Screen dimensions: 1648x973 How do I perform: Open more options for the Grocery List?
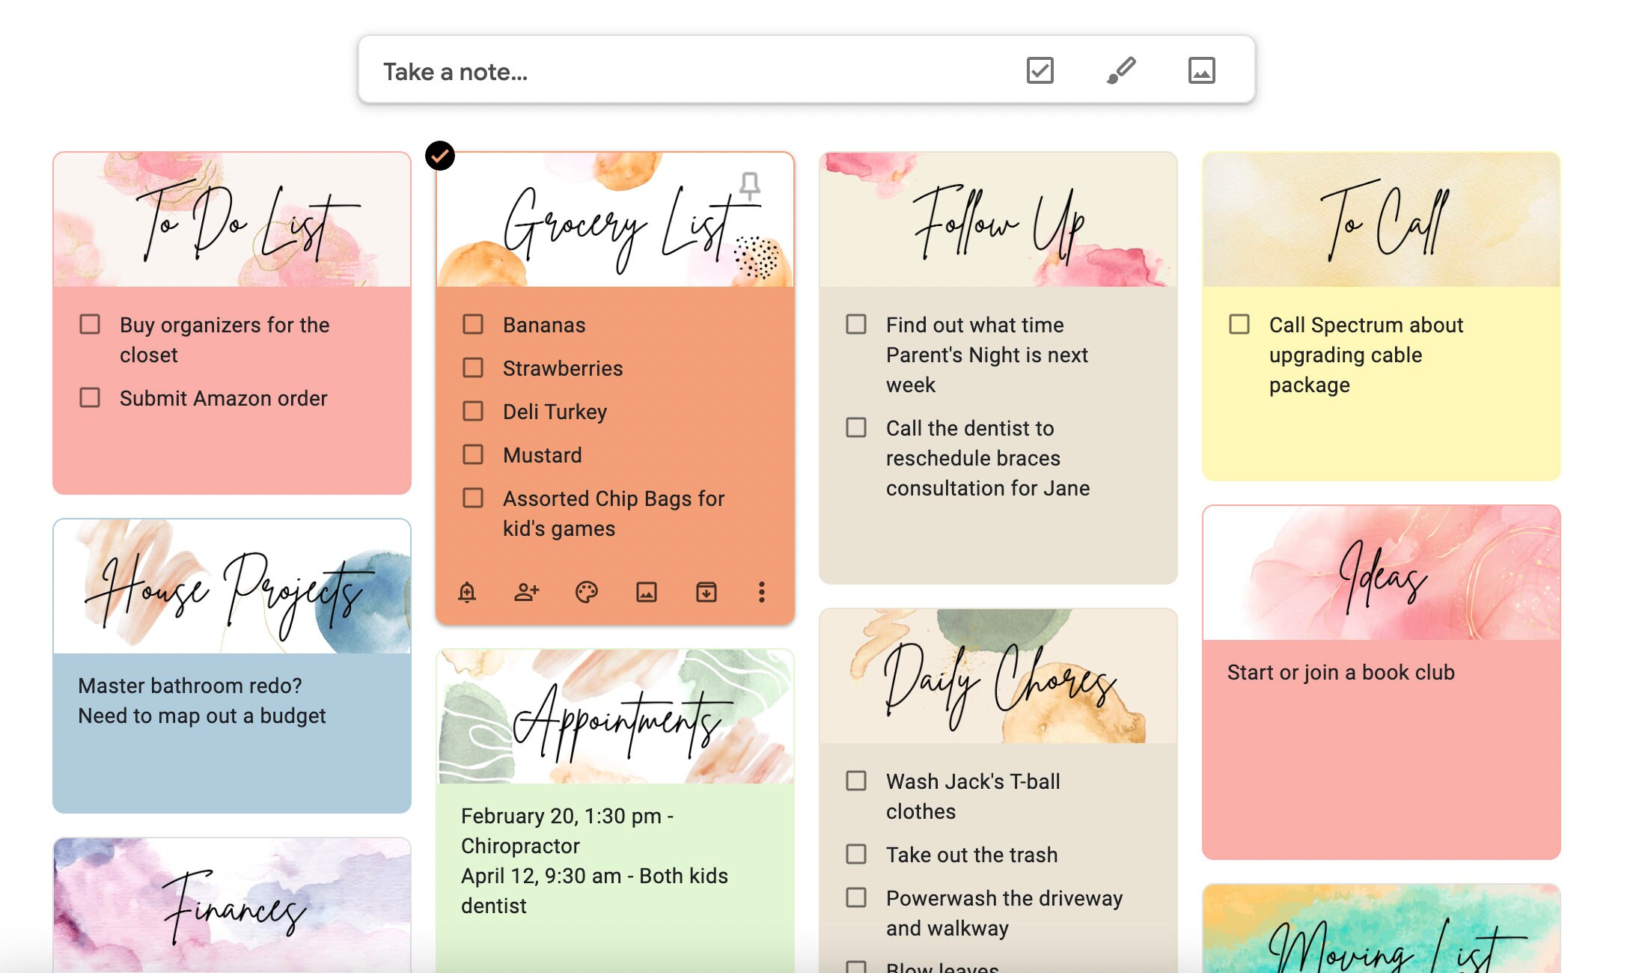pyautogui.click(x=762, y=593)
